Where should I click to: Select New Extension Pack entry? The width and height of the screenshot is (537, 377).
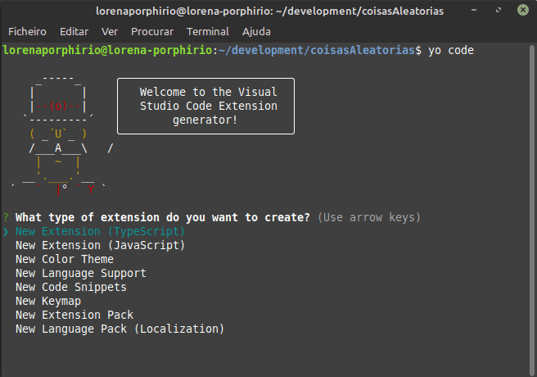coord(74,315)
